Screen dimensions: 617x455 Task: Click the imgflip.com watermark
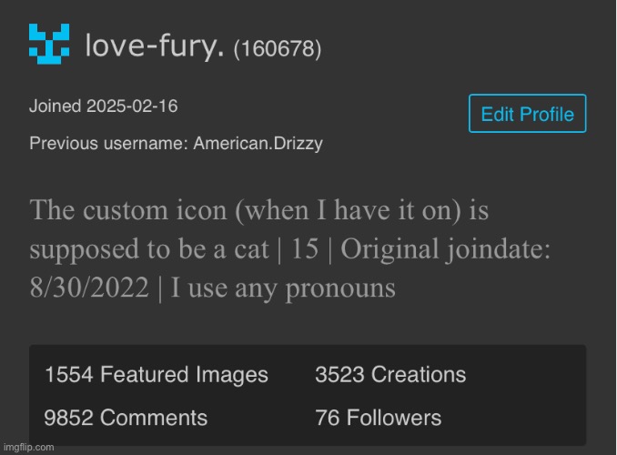pyautogui.click(x=28, y=447)
